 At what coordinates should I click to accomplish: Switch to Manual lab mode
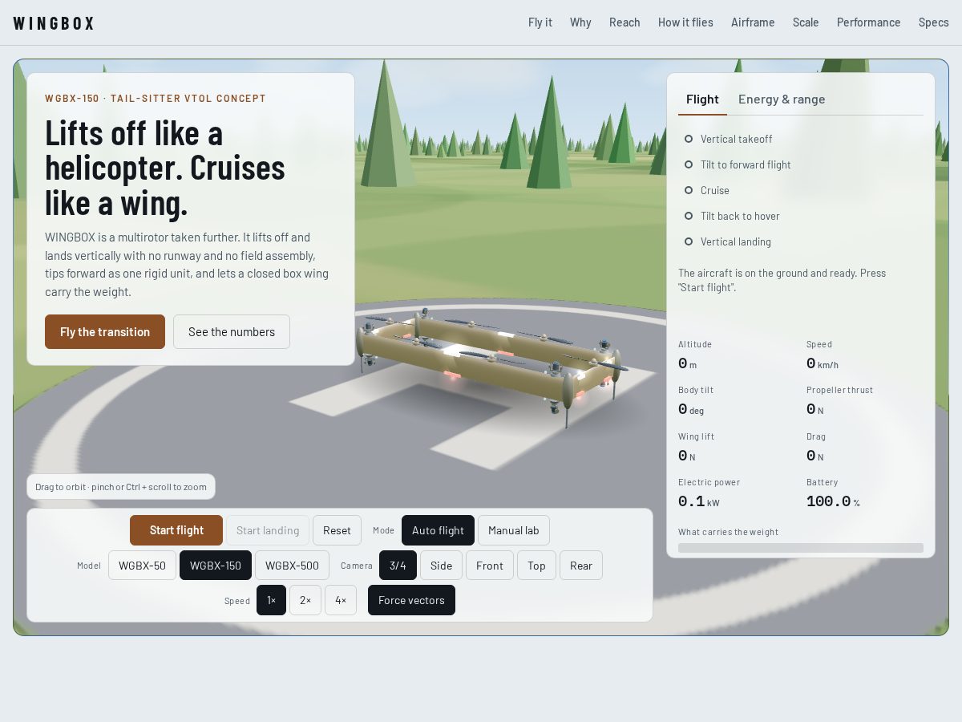tap(514, 530)
